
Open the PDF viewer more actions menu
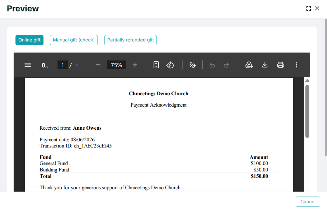(x=296, y=65)
